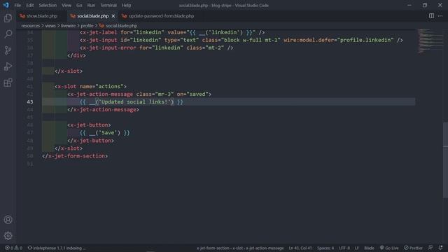Screen dimensions: 448x252
Task: Open the File menu
Action: (x=17, y=5)
